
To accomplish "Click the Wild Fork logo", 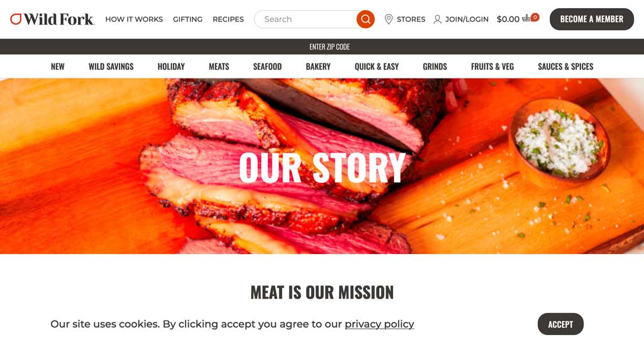I will (x=52, y=19).
